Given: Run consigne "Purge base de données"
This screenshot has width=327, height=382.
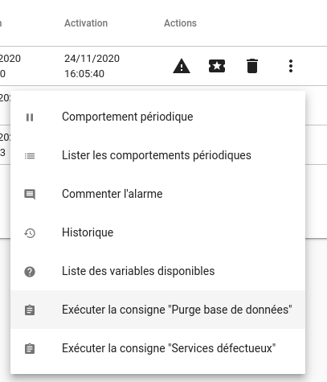Looking at the screenshot, I should 157,310.
